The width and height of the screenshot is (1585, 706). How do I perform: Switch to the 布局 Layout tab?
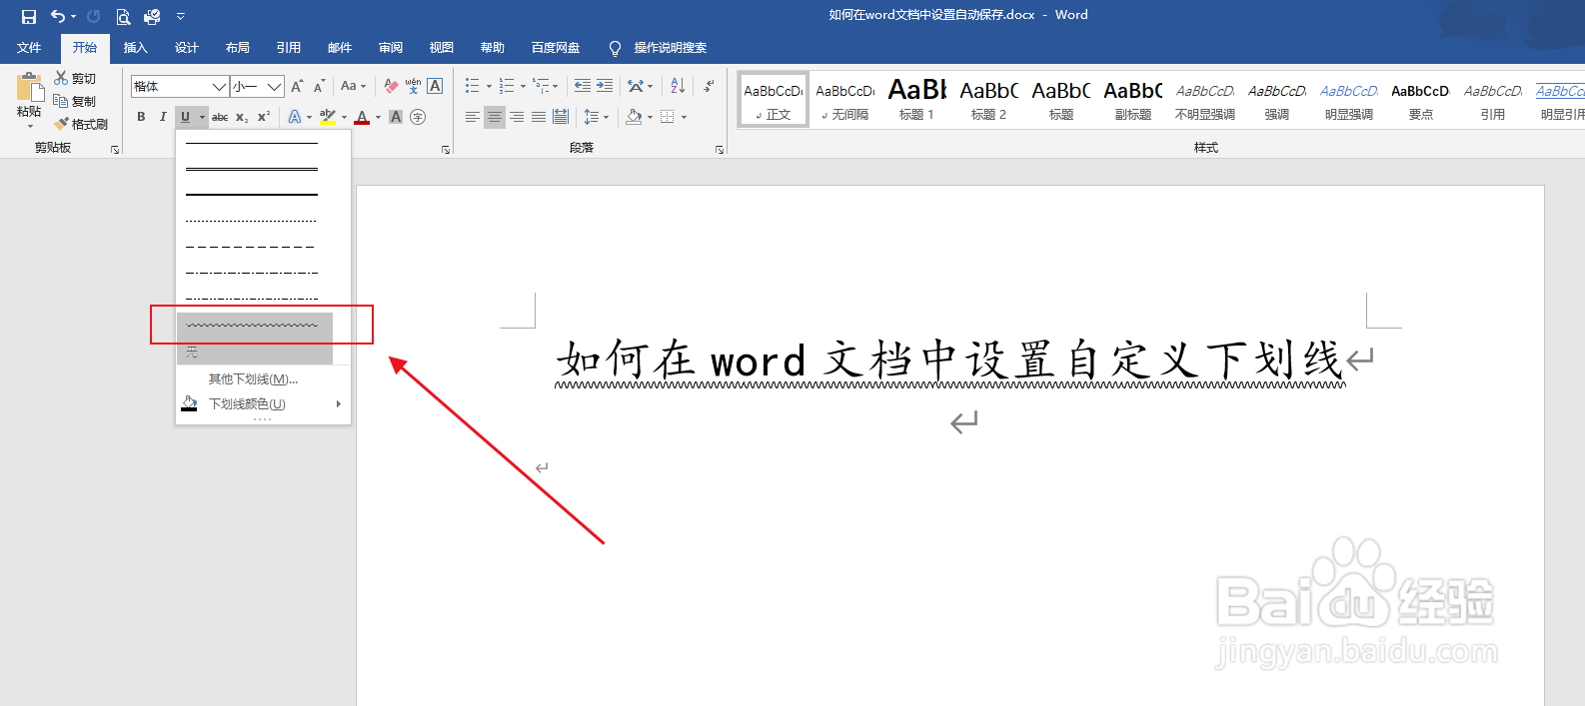(237, 48)
